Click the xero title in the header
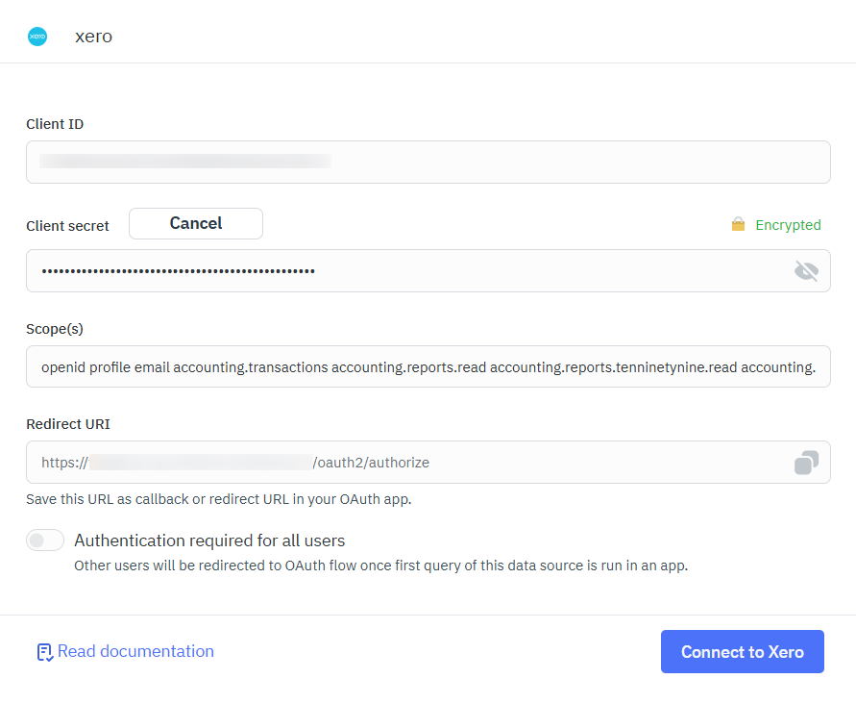This screenshot has height=704, width=856. point(92,37)
